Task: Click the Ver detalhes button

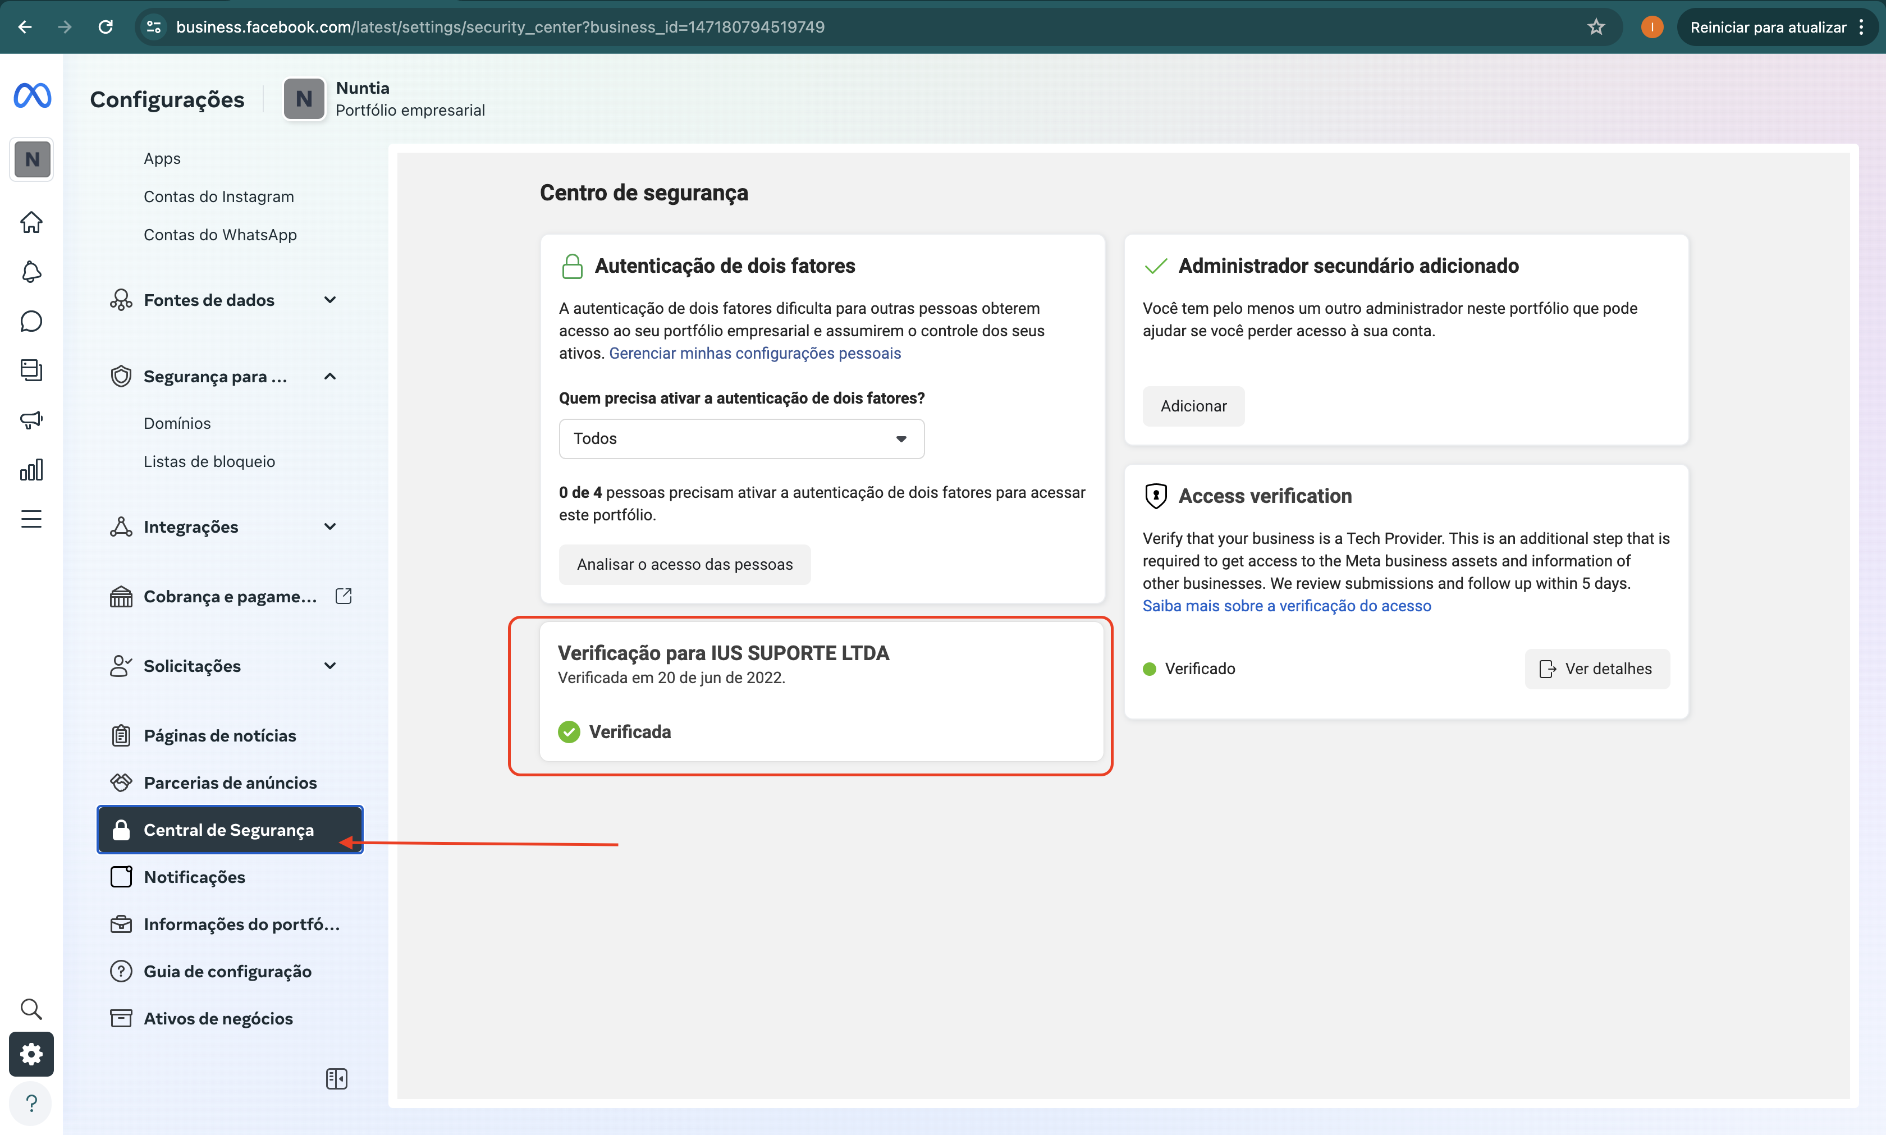Action: 1597,669
